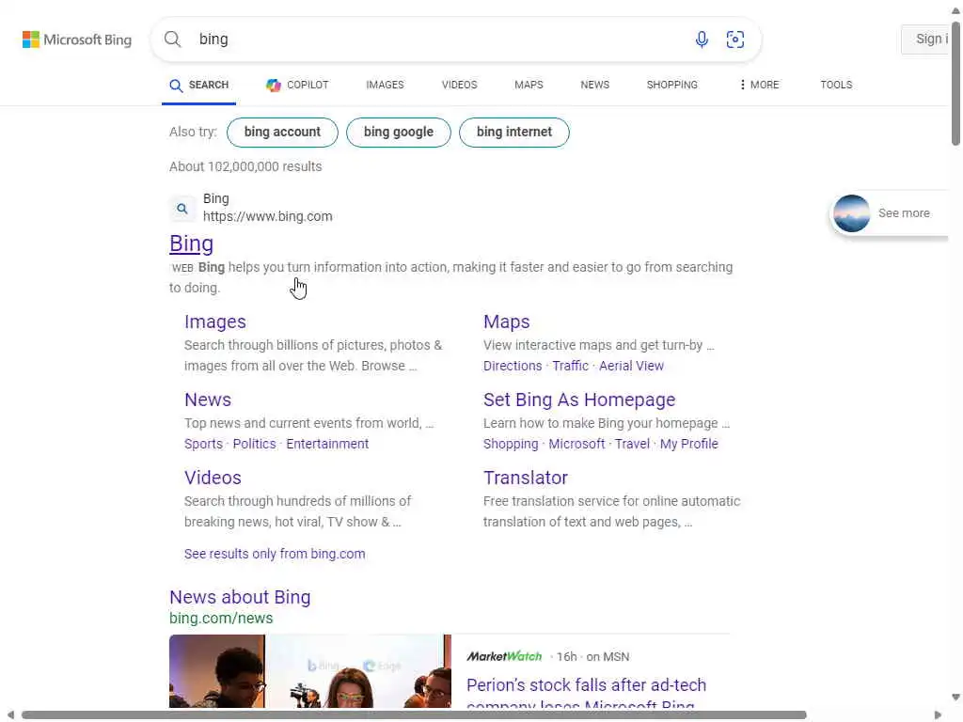Open the Traffic link
This screenshot has height=722, width=963.
(570, 366)
